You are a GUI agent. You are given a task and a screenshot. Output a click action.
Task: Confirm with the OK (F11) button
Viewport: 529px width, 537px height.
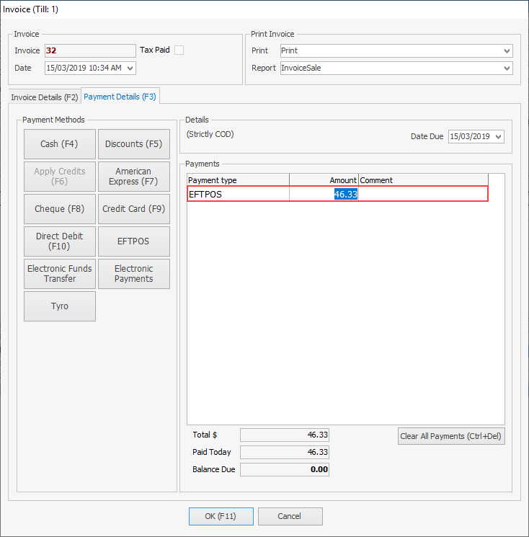[x=221, y=516]
